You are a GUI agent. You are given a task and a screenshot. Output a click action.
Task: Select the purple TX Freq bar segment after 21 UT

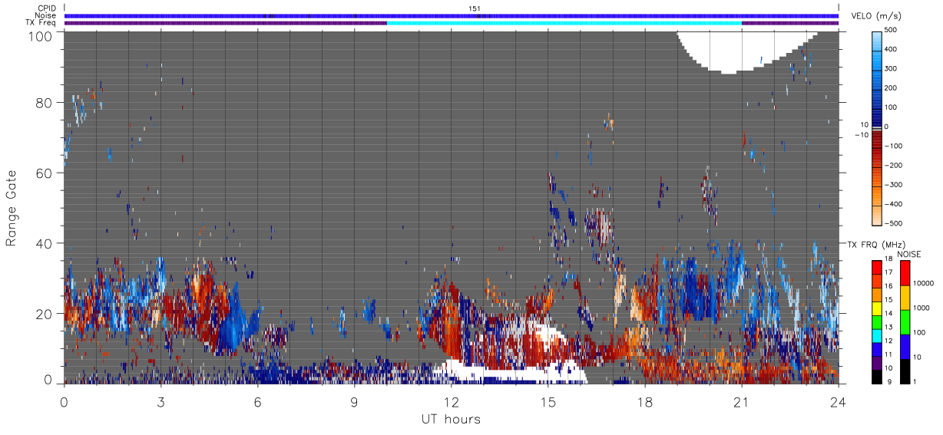click(790, 23)
